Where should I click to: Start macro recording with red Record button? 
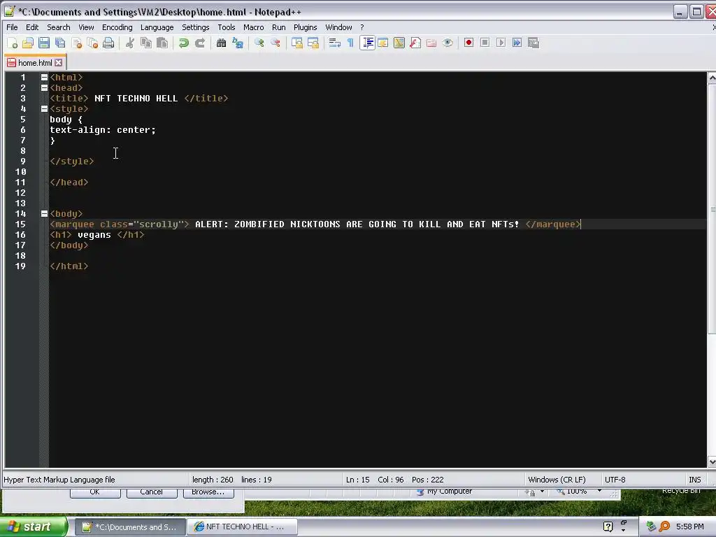(468, 43)
